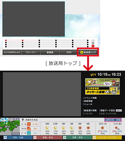Click the 大阪市中央区 location text
The image size is (125, 141).
31,120
